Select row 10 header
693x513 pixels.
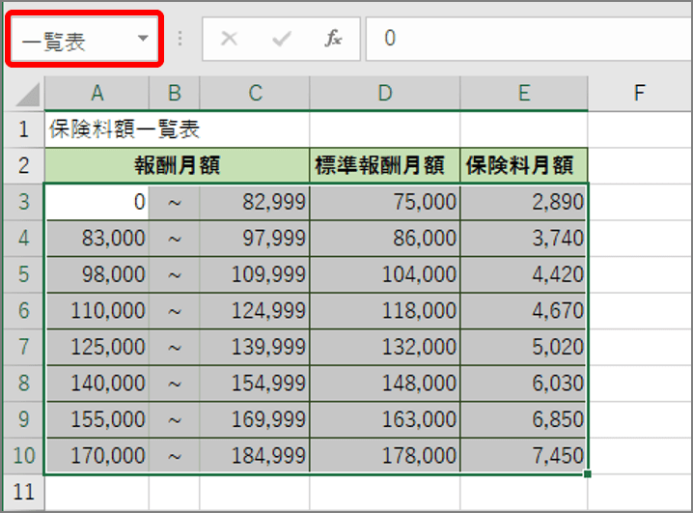click(24, 455)
